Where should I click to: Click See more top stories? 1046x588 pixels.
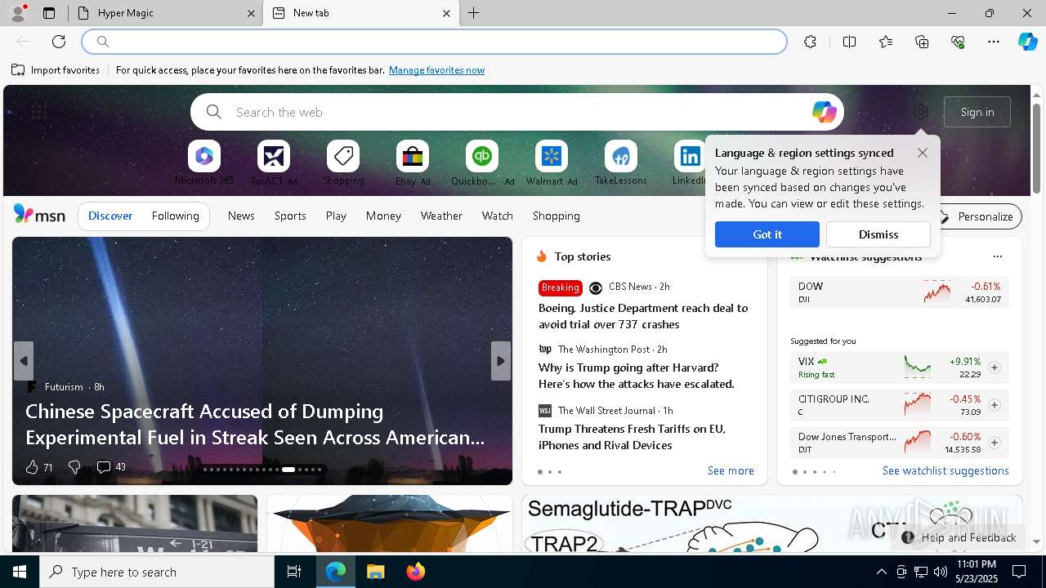[x=731, y=471]
